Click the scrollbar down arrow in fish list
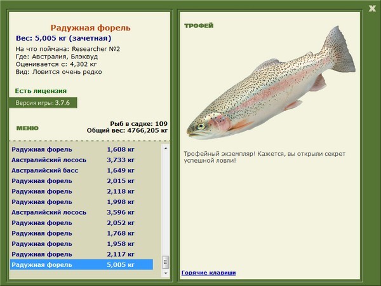The width and height of the screenshot is (381, 286). (166, 273)
